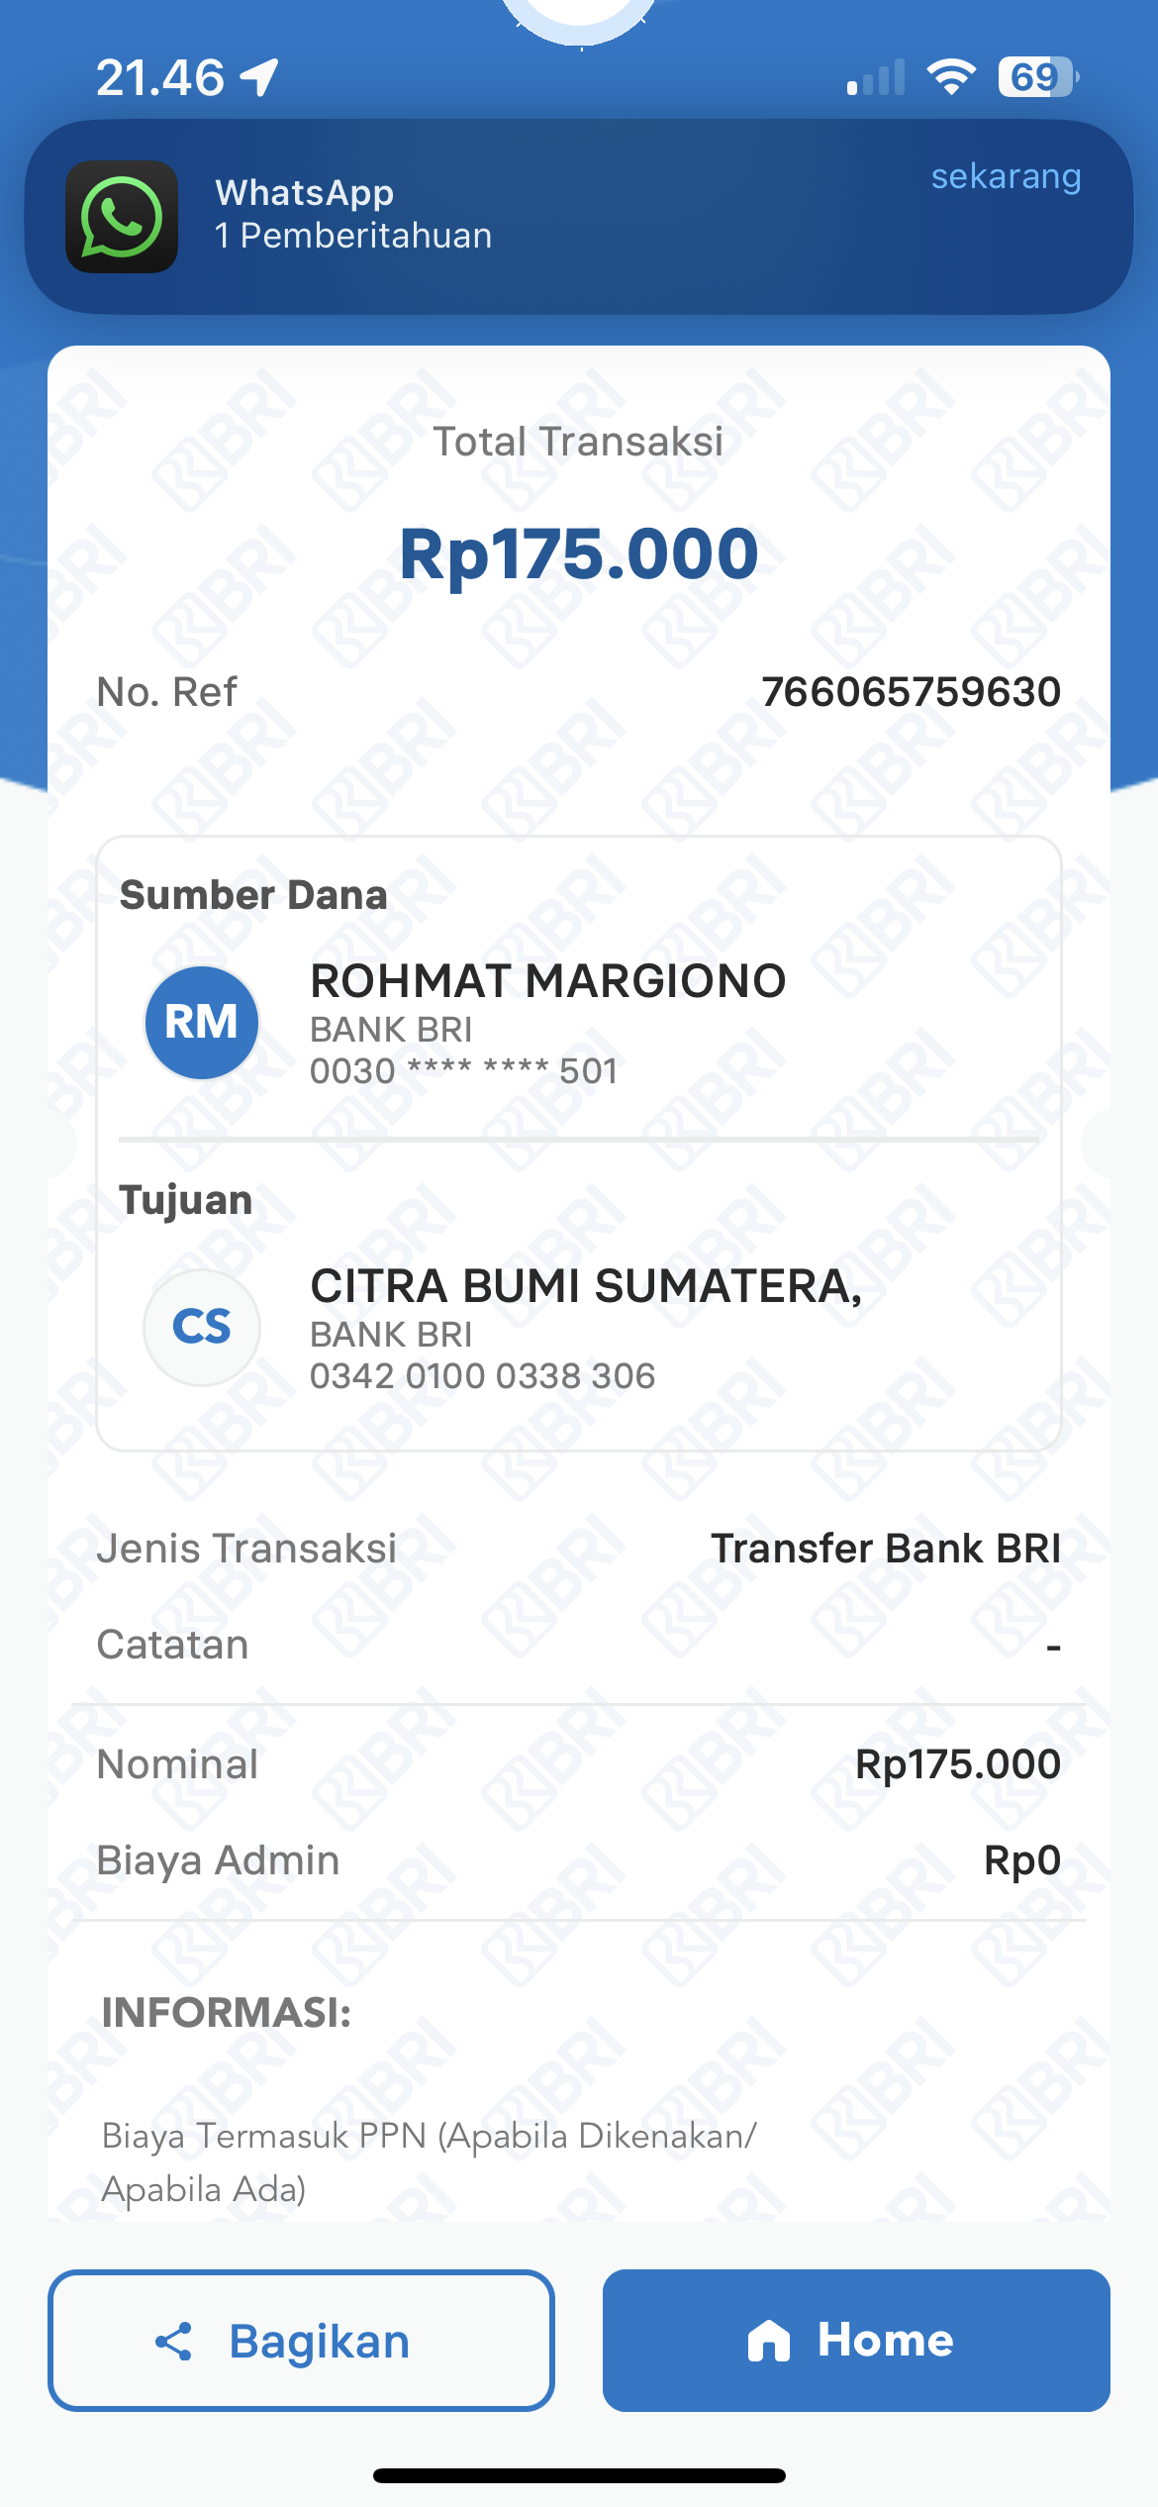Tap the CITRA BUMI SUMATERA destination name
Screen dimensions: 1158x2507
coord(586,1286)
